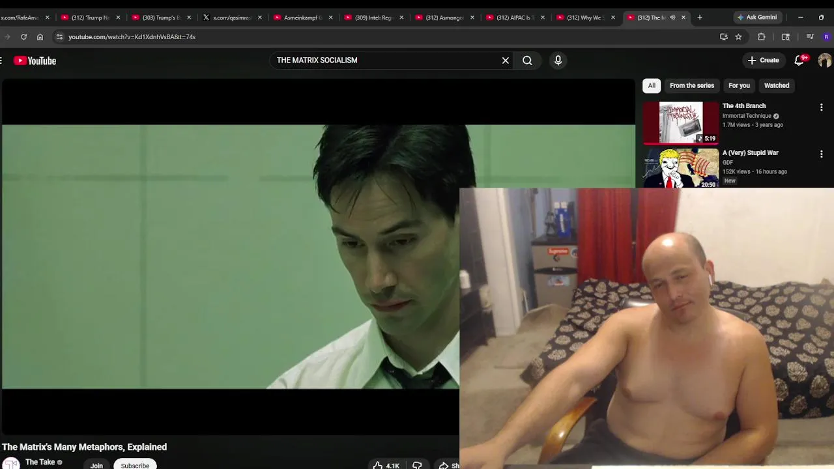Viewport: 834px width, 469px height.
Task: Start voice search with the microphone icon
Action: tap(558, 61)
